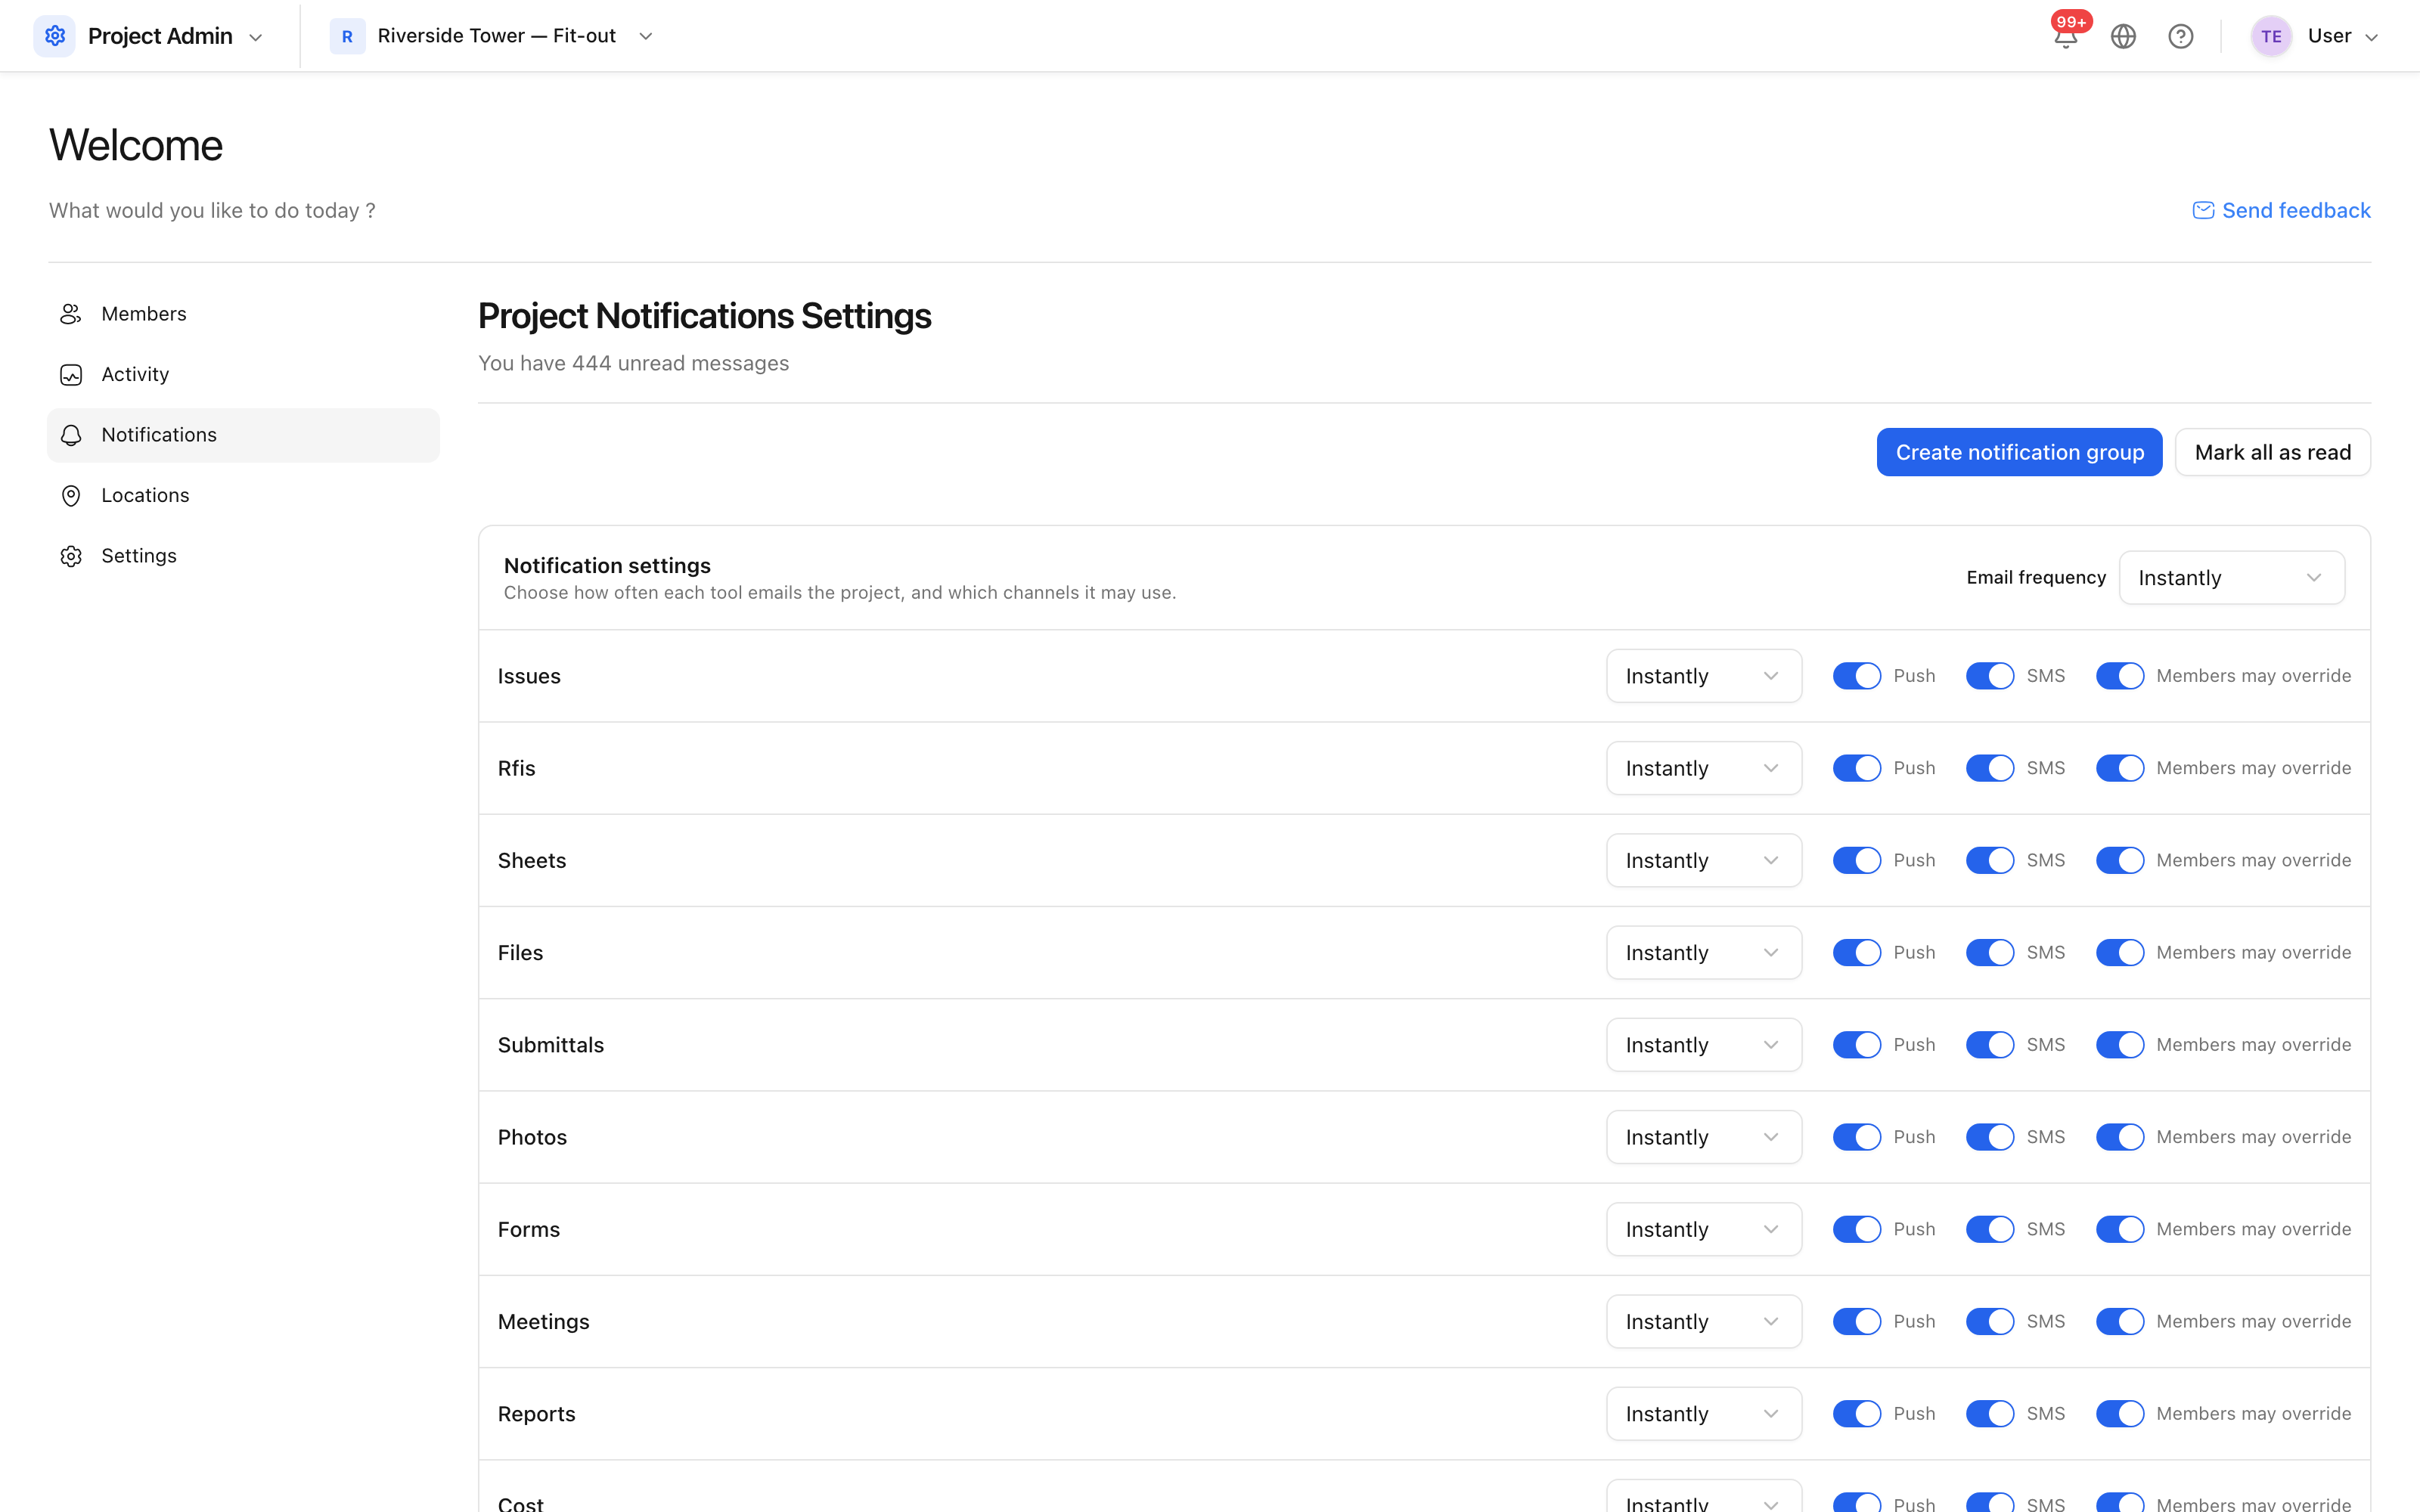Click the Send feedback envelope icon
Image resolution: width=2420 pixels, height=1512 pixels.
(2203, 210)
